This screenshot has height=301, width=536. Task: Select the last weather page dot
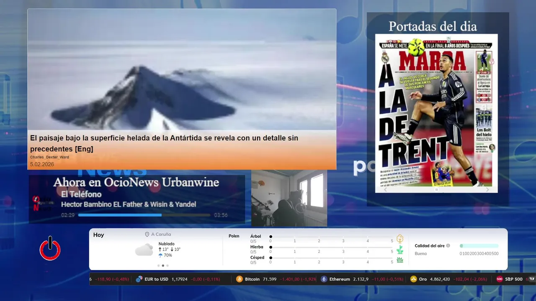tap(167, 265)
